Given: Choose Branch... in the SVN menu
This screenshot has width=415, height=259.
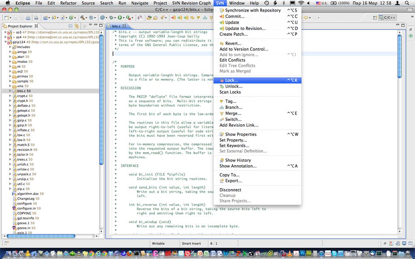Looking at the screenshot, I should click(257, 108).
